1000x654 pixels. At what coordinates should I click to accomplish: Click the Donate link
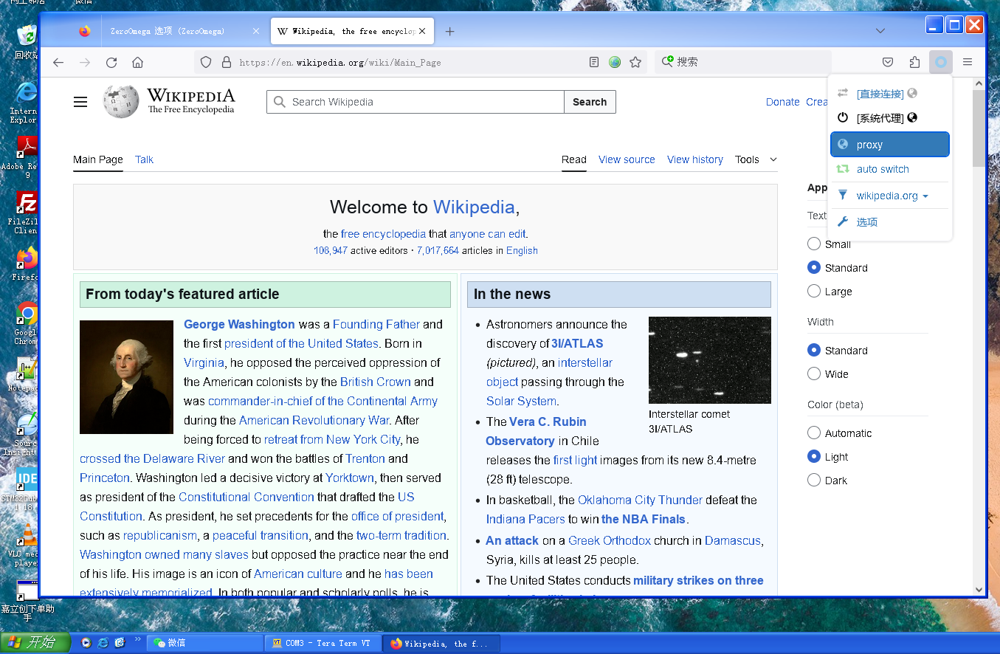click(782, 102)
